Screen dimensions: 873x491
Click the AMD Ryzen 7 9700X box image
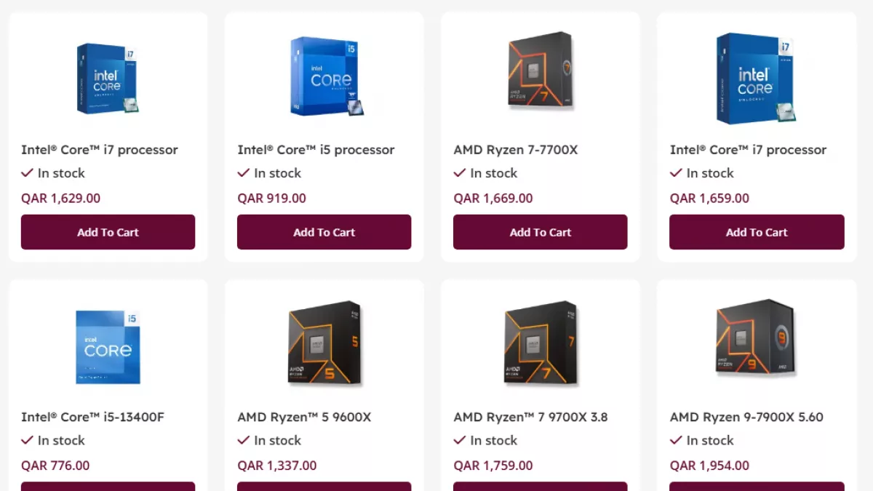tap(540, 343)
